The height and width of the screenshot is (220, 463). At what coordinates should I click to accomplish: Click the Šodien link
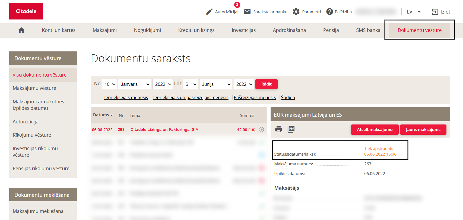288,97
